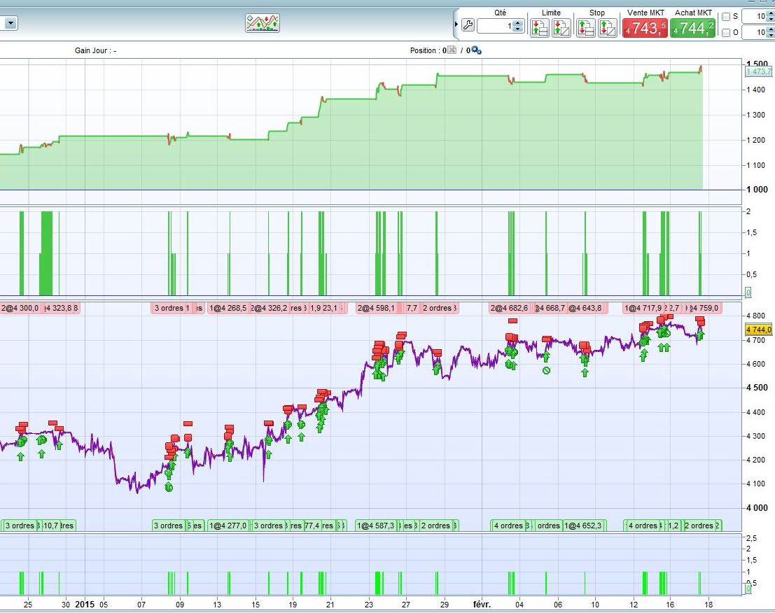Screen dimensions: 775x613
Task: Sell at market with Vente MKT 4743,5
Action: coord(645,28)
